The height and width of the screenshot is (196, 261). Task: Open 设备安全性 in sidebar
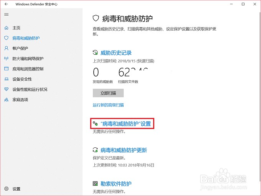click(22, 79)
